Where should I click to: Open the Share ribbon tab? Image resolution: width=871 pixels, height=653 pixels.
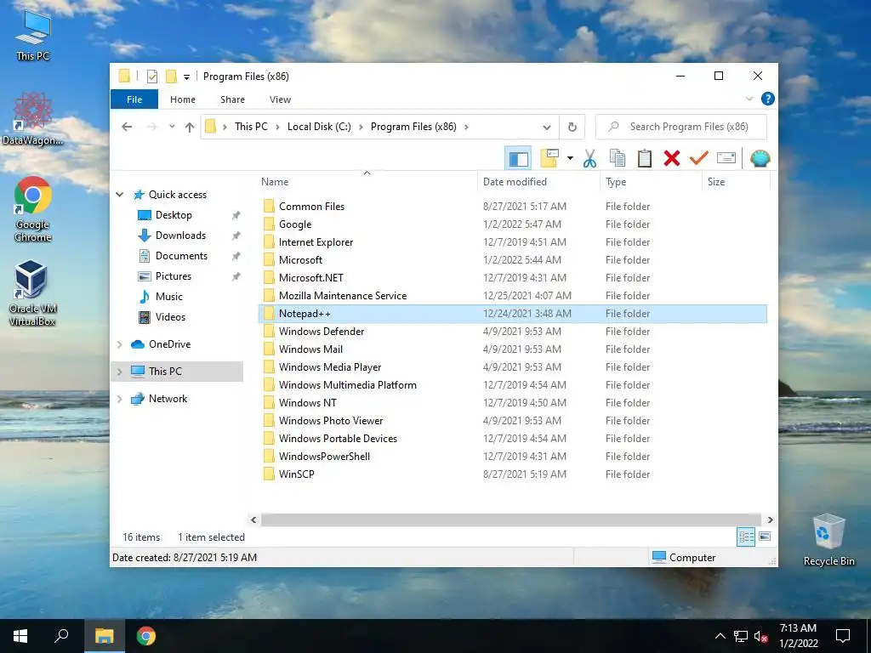click(232, 99)
